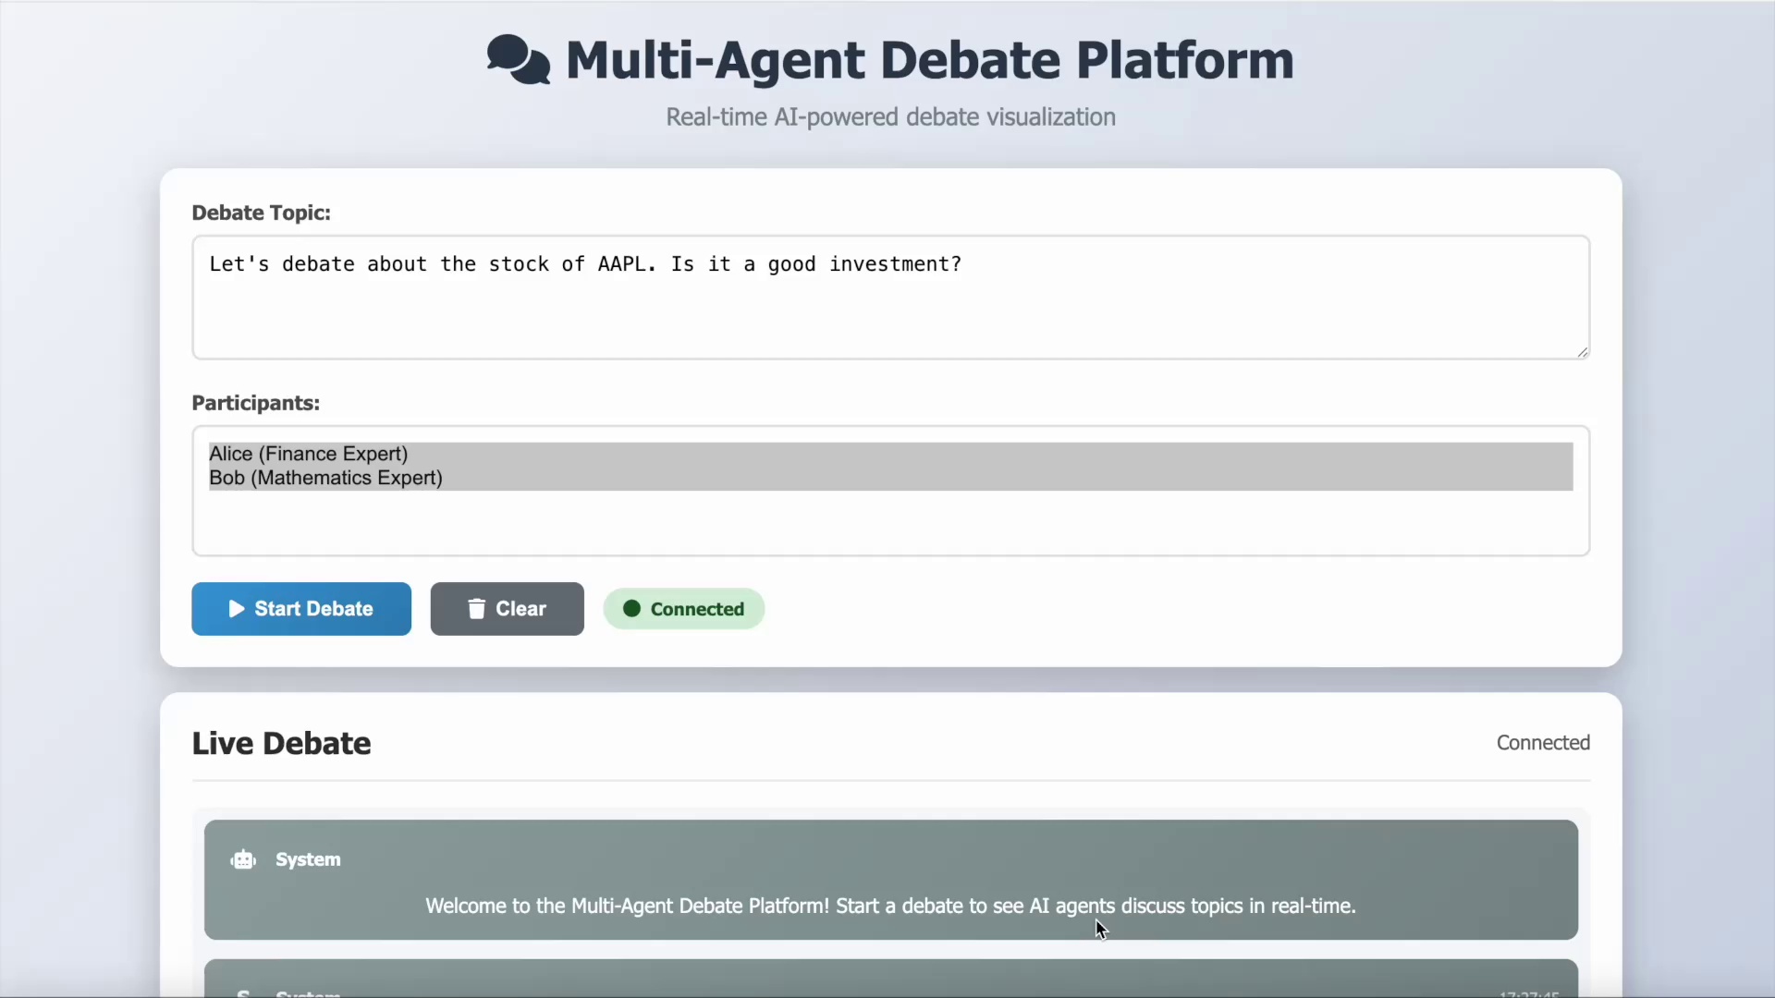The width and height of the screenshot is (1775, 998).
Task: Click the chat bubbles logo icon
Action: pos(518,60)
